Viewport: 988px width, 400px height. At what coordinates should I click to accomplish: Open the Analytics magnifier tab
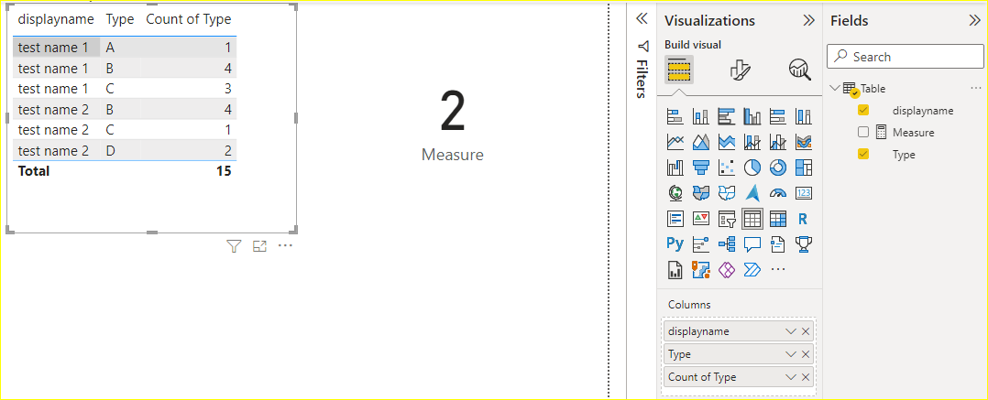[x=799, y=70]
